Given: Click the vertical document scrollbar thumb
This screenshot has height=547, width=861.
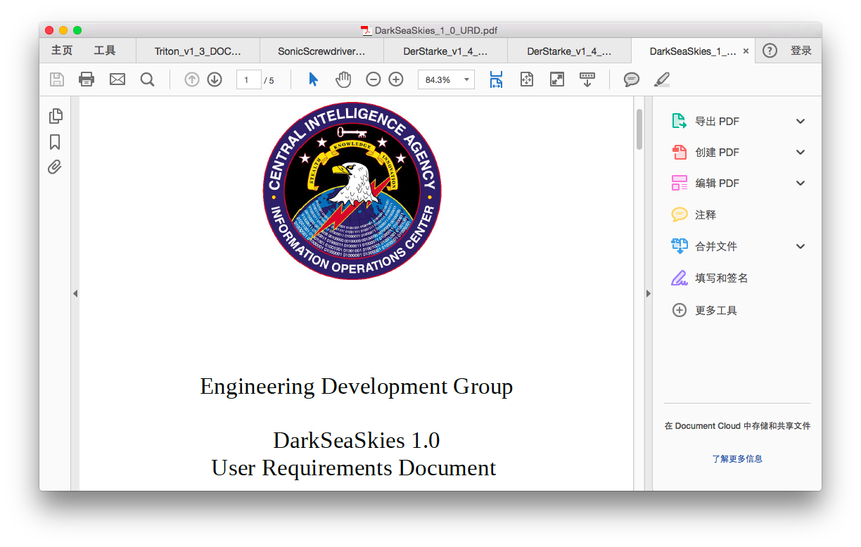Looking at the screenshot, I should pos(639,129).
